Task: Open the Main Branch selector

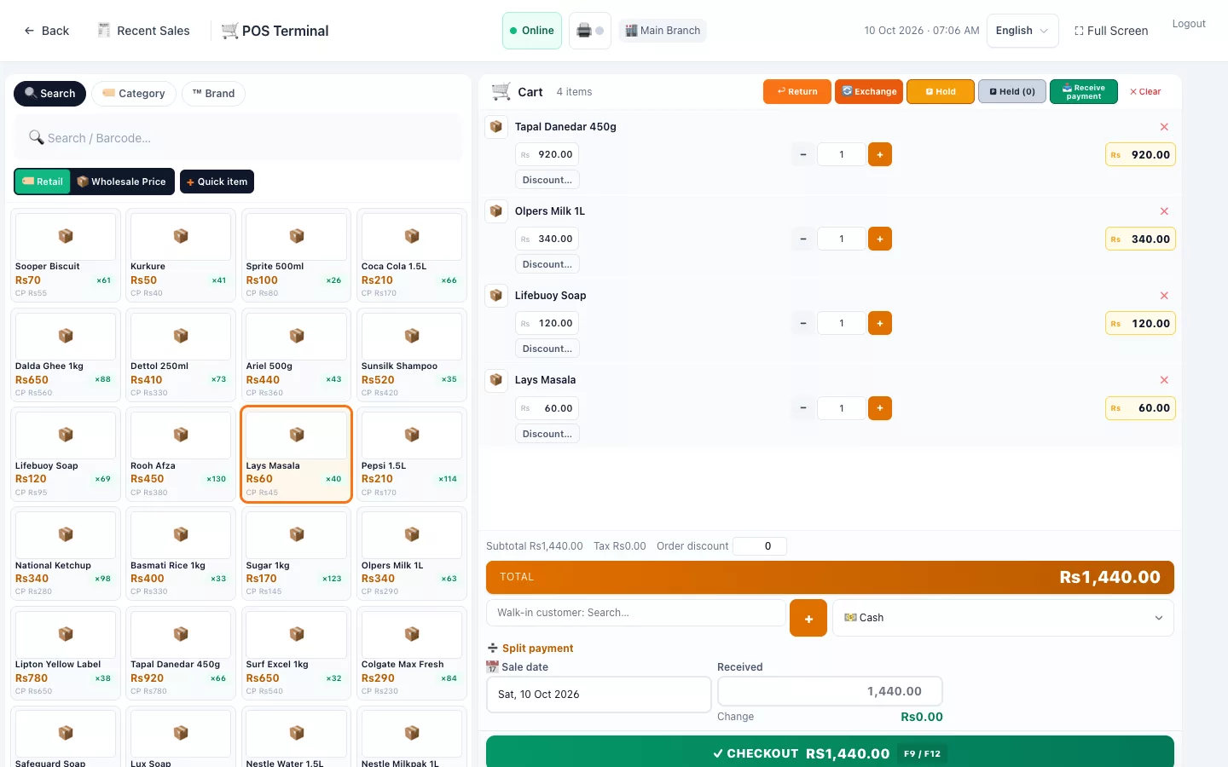Action: tap(663, 31)
